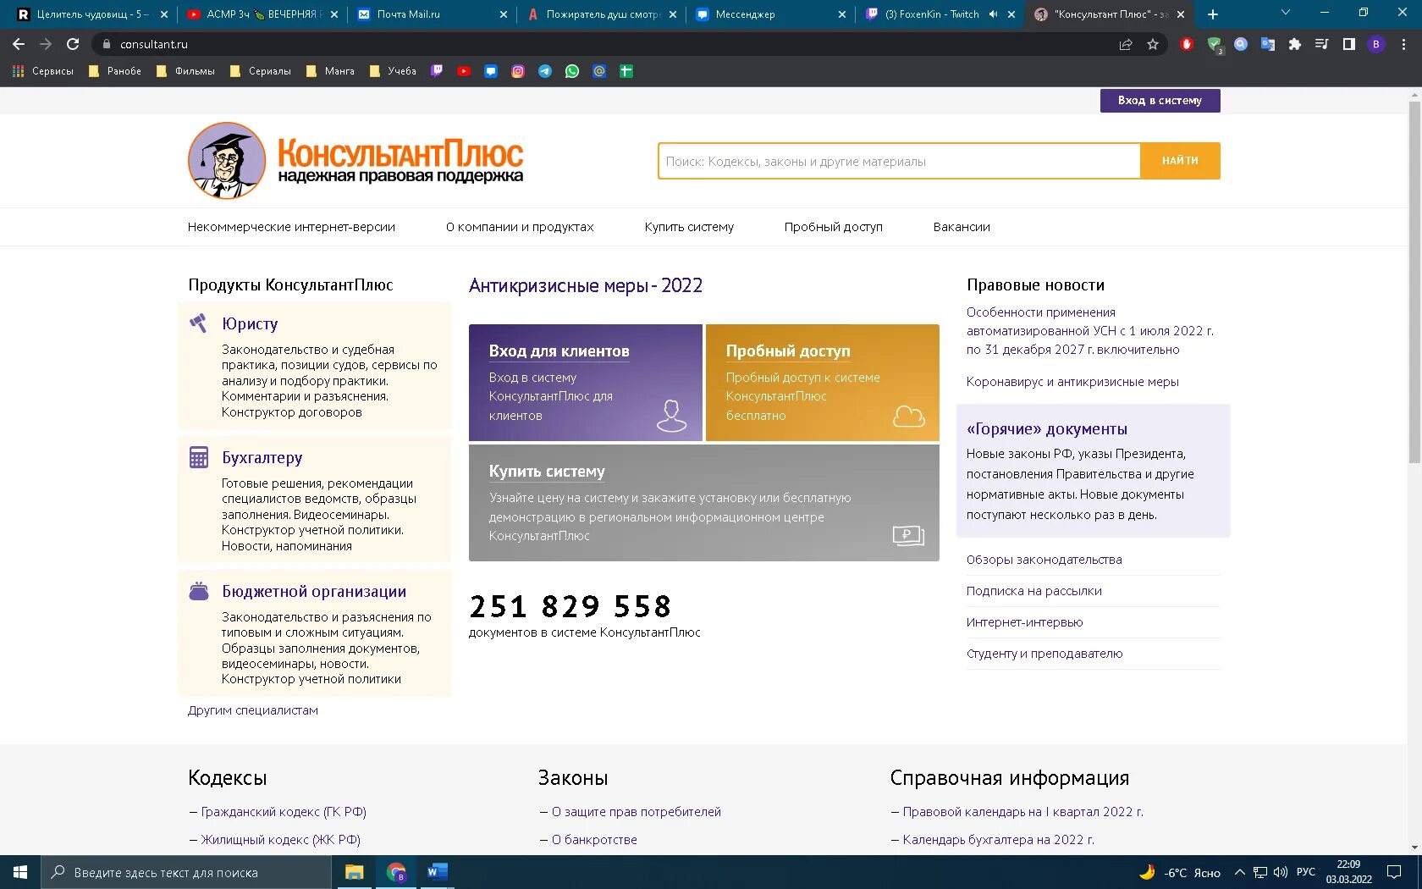This screenshot has height=889, width=1422.
Task: Click the Вход в систему button
Action: [x=1160, y=101]
